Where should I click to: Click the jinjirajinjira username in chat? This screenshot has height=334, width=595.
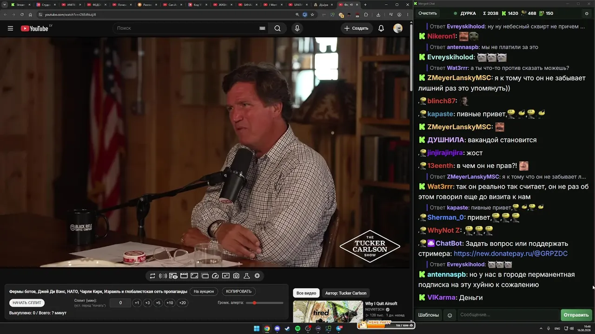tap(445, 153)
